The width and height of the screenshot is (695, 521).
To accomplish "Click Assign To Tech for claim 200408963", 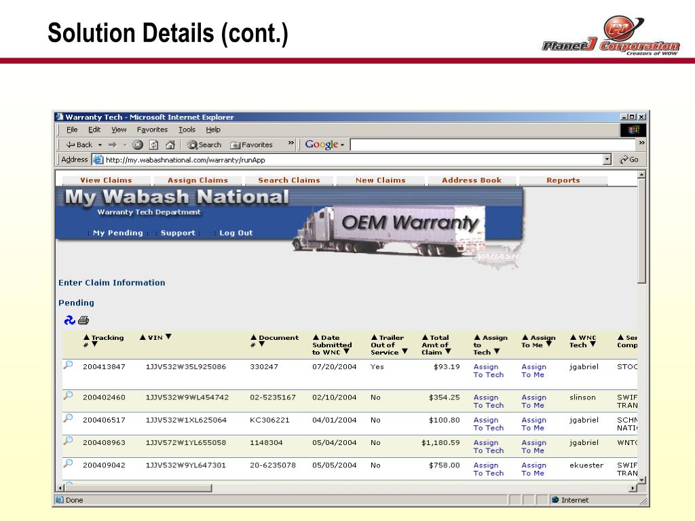I will coord(489,446).
